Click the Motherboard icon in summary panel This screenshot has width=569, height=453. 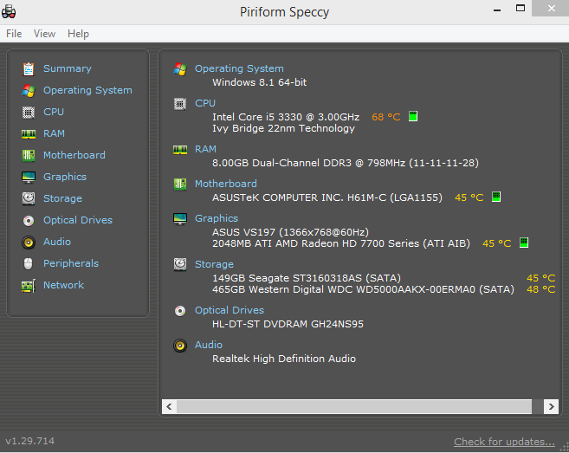pyautogui.click(x=180, y=184)
